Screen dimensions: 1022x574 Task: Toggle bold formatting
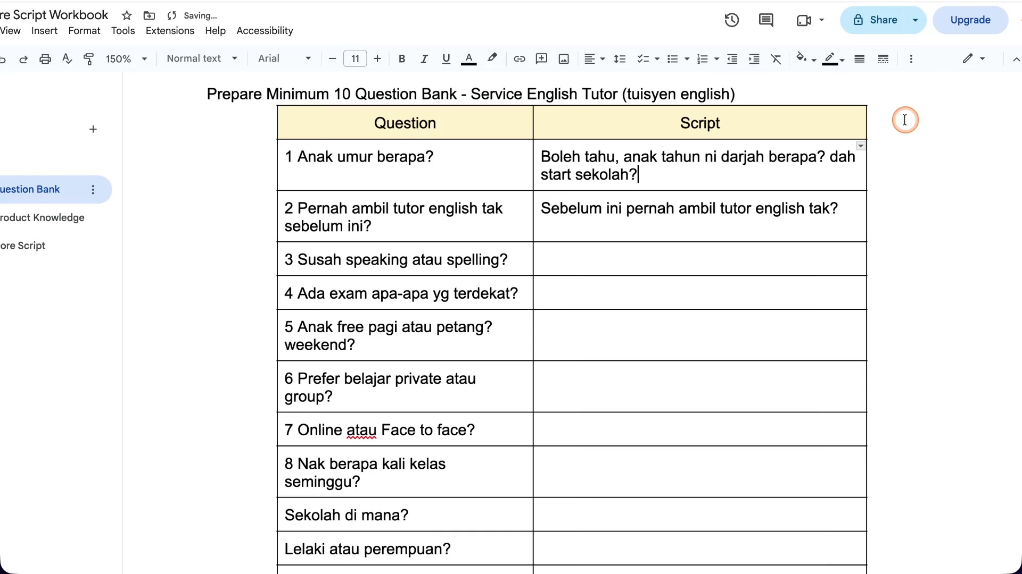pos(402,59)
